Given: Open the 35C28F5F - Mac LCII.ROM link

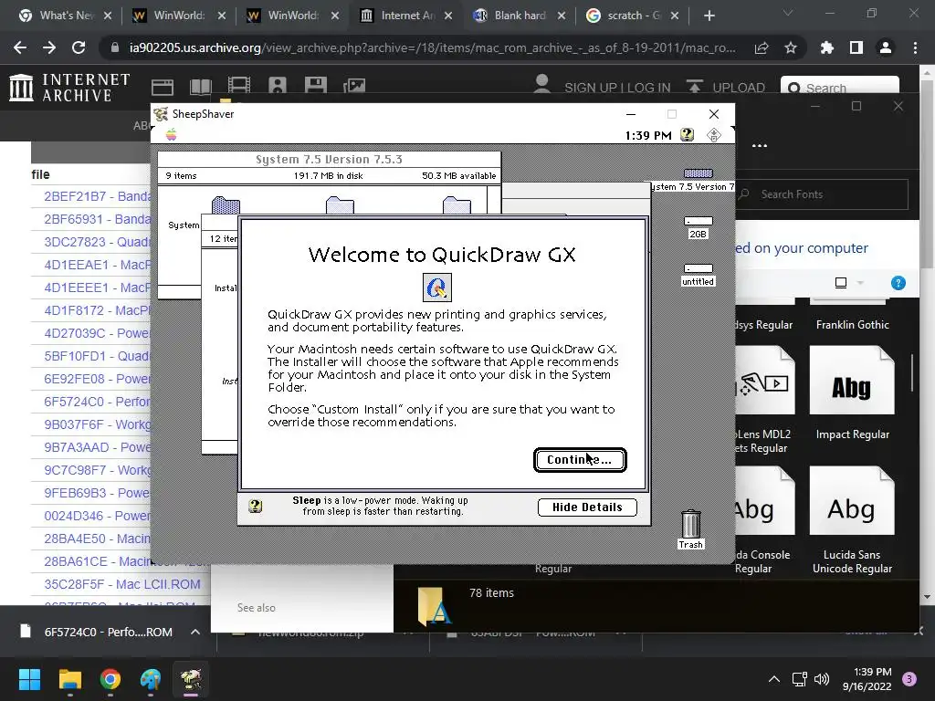Looking at the screenshot, I should click(122, 584).
